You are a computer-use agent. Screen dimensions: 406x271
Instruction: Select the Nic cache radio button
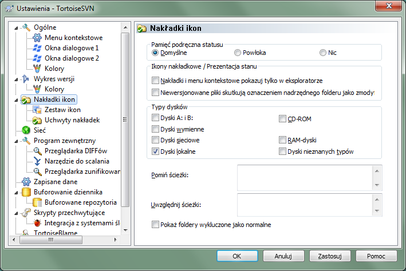(x=322, y=53)
